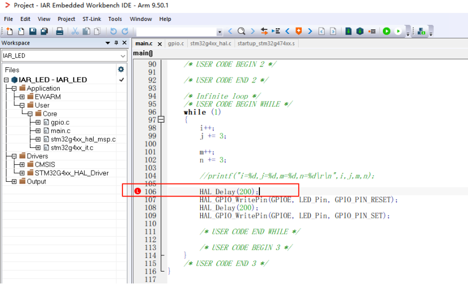This screenshot has width=468, height=284.
Task: Click the Go To line icon
Action: (276, 31)
